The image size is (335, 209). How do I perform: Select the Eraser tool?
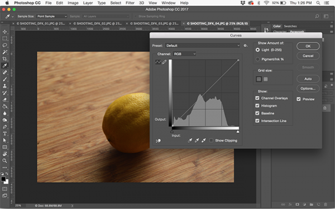(4, 100)
